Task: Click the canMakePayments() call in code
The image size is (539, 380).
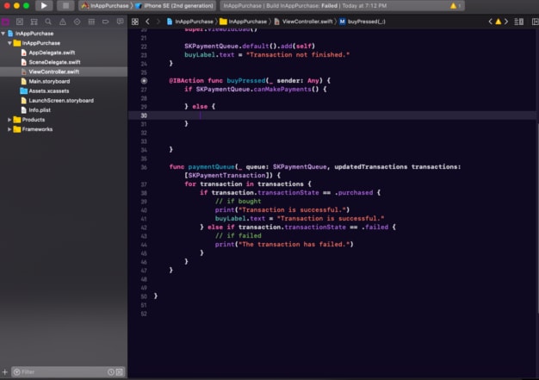Action: point(287,90)
